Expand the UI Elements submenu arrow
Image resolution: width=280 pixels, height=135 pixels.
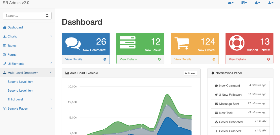tap(51, 63)
